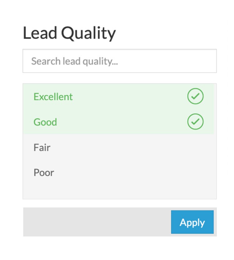Screen dimensions: 234x260
Task: Click the Lead Quality heading
Action: point(69,32)
